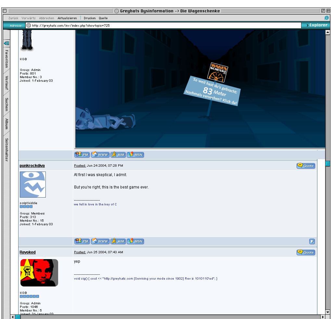Image resolution: width=331 pixels, height=319 pixels.
Task: Click the vertical scrollbar thumb
Action: pos(328,163)
